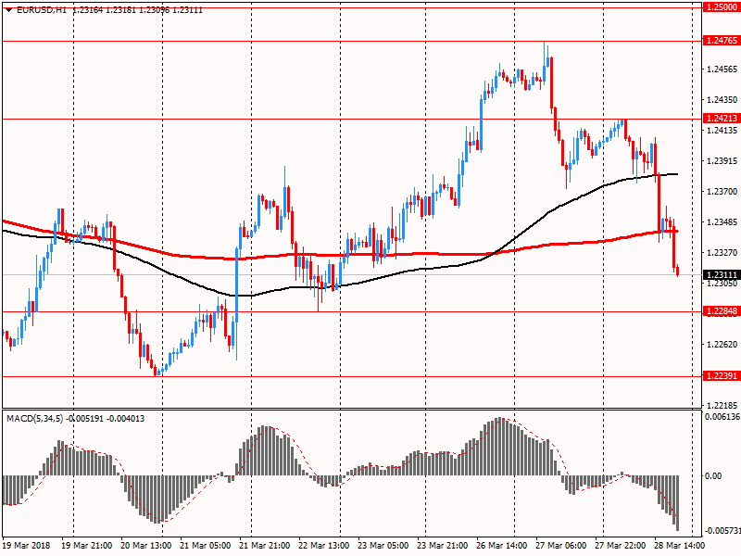Select the red 1.22391 price tag
The height and width of the screenshot is (556, 741).
pyautogui.click(x=722, y=376)
